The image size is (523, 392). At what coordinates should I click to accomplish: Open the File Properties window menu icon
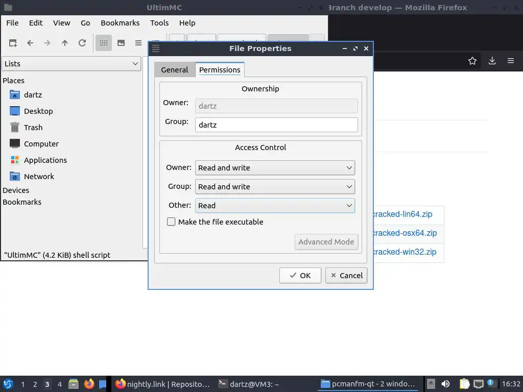click(156, 48)
